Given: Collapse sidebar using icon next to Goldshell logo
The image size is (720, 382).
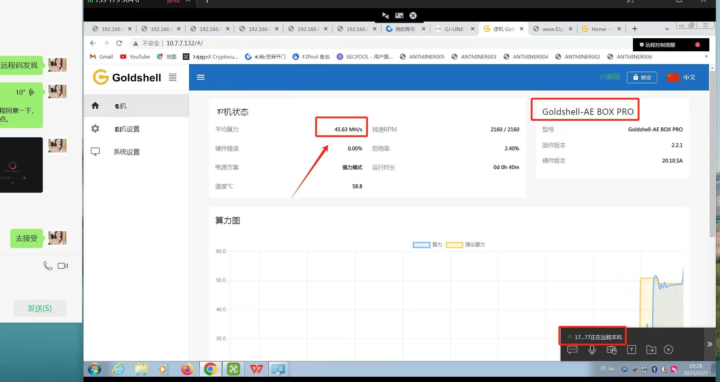Looking at the screenshot, I should (172, 77).
